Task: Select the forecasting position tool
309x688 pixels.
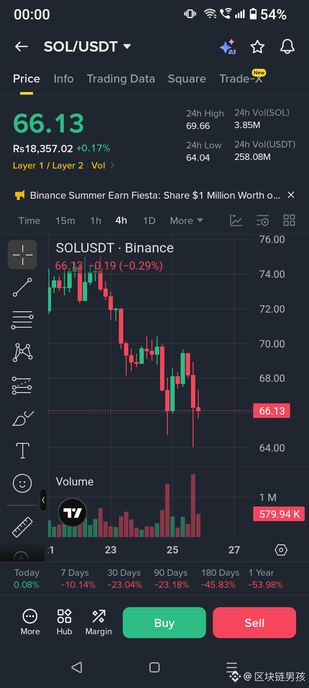Action: (x=22, y=385)
